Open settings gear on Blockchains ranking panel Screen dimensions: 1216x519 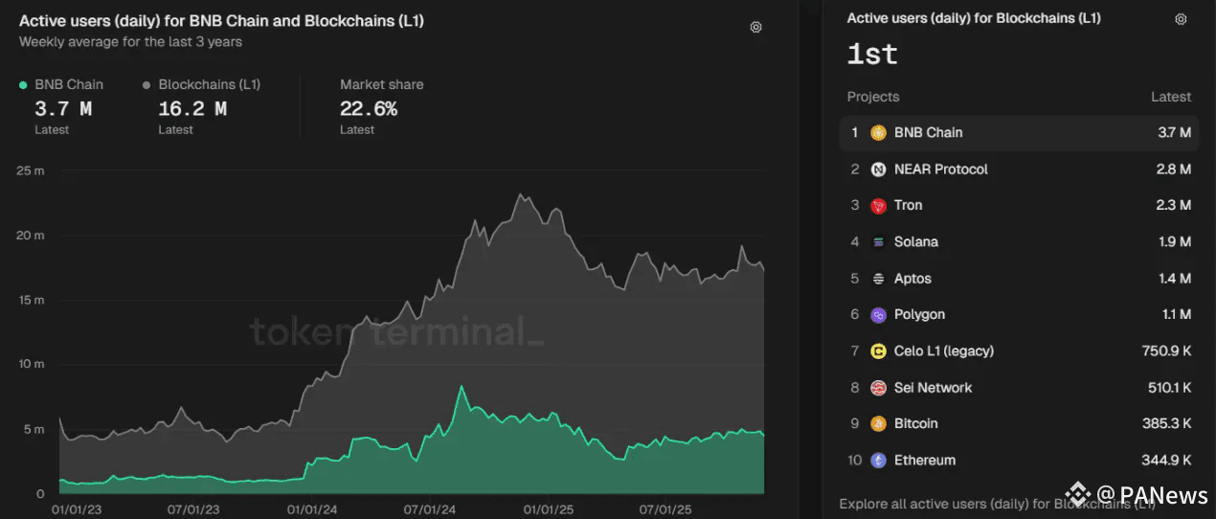[x=1181, y=19]
